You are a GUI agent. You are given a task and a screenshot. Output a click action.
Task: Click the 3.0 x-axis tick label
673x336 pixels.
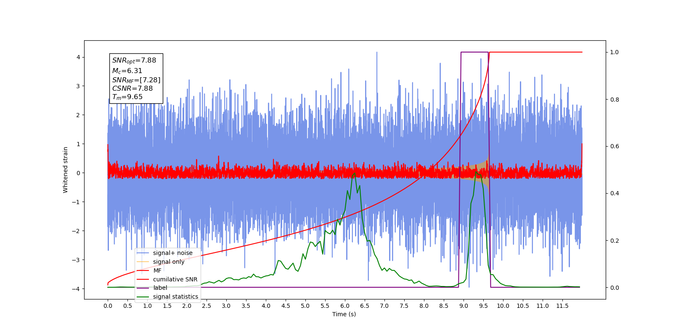click(x=226, y=306)
